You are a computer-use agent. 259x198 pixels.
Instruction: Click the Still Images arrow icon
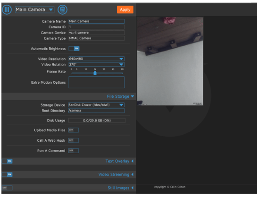[x=132, y=188]
